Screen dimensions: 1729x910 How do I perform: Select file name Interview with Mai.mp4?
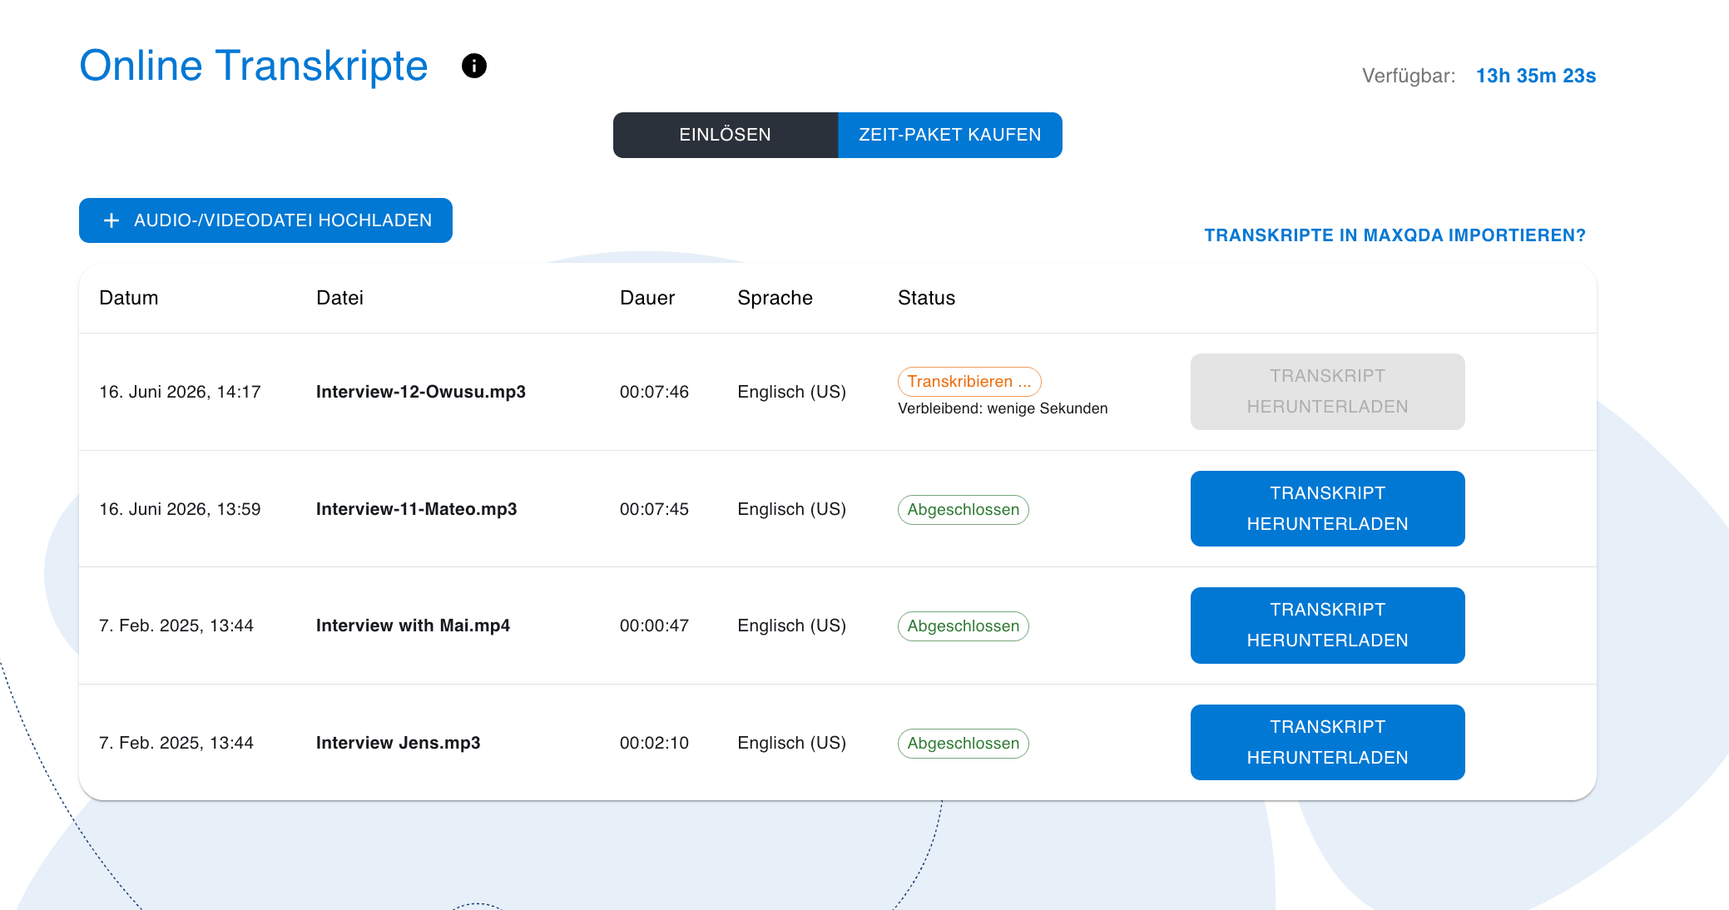click(414, 626)
